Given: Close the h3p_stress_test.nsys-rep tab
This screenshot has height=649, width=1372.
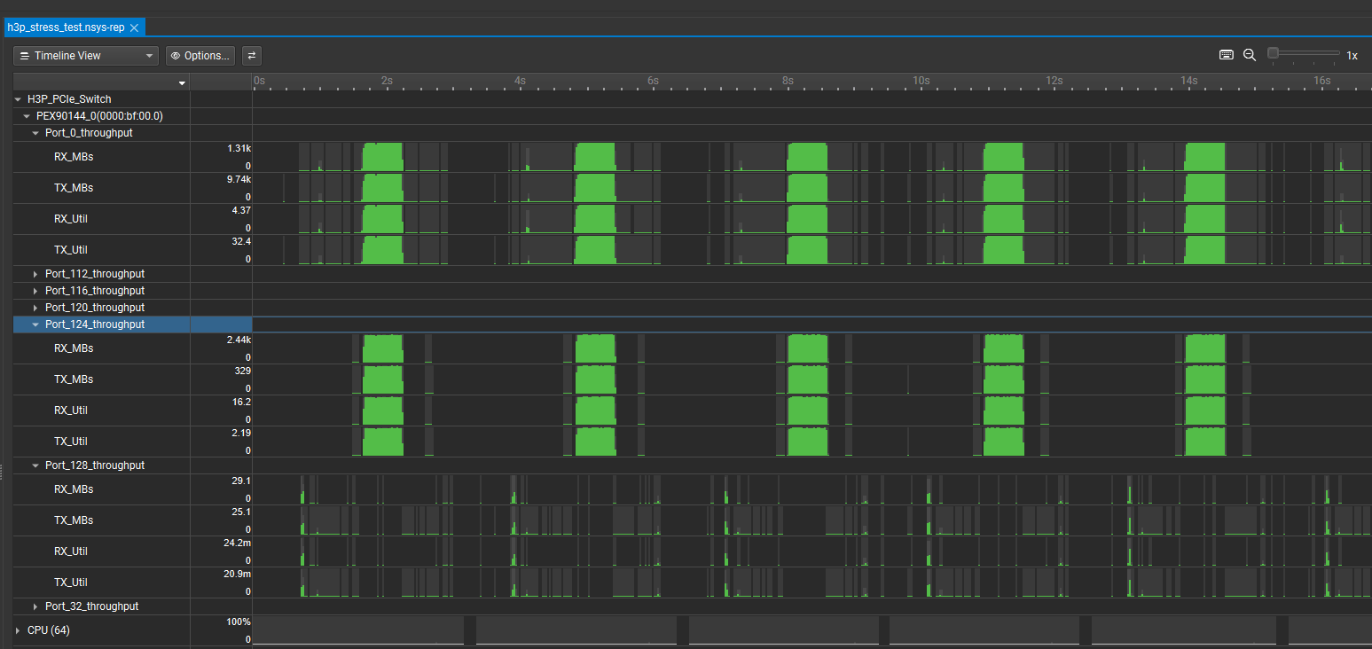Looking at the screenshot, I should point(134,27).
